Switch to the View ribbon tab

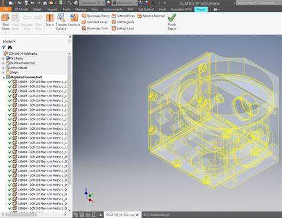point(95,10)
